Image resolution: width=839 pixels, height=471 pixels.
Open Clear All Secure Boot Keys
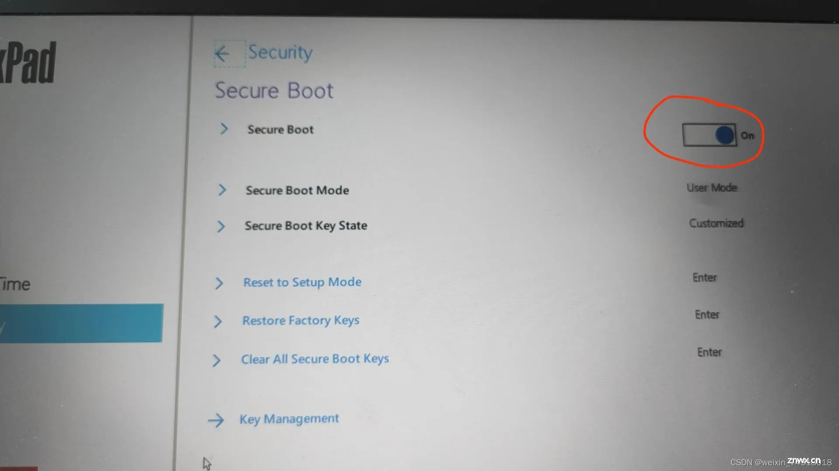point(315,359)
